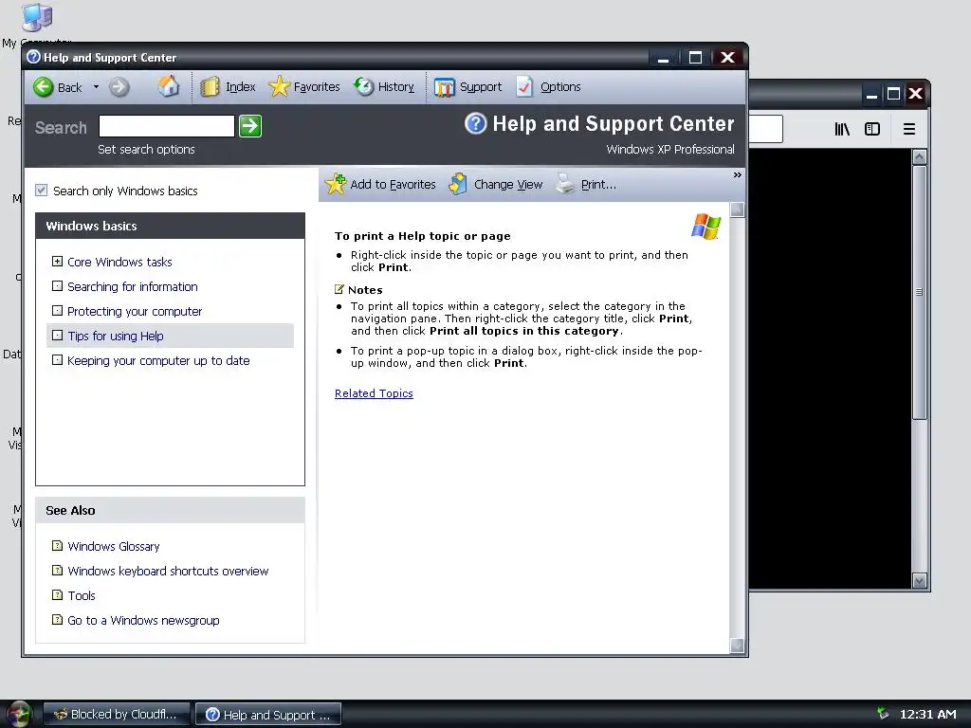Open the History clock icon
Viewport: 971px width, 728px height.
click(364, 86)
